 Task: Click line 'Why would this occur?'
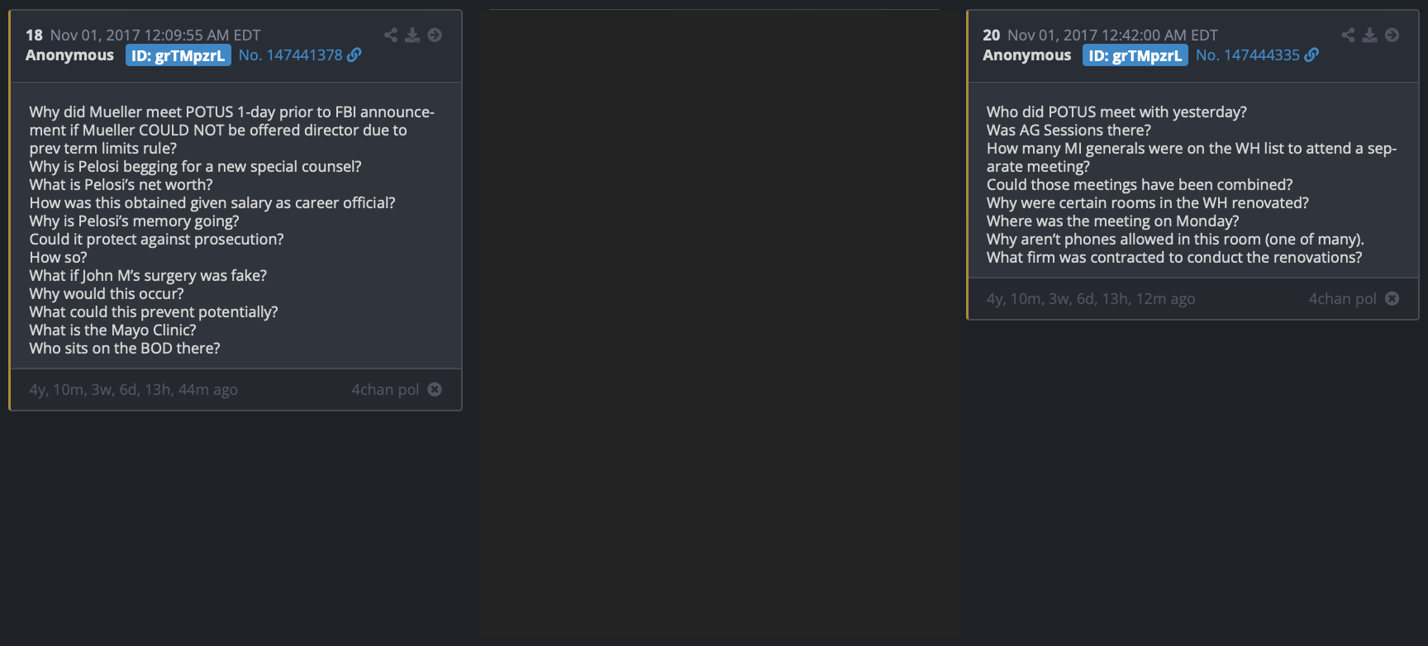[x=107, y=293]
